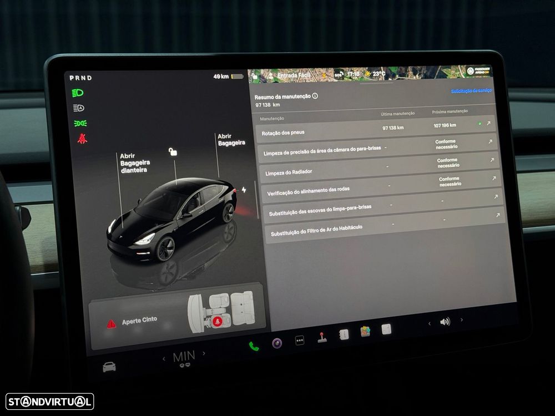Open the Solicitação de serviço link
The height and width of the screenshot is (416, 555).
(471, 91)
